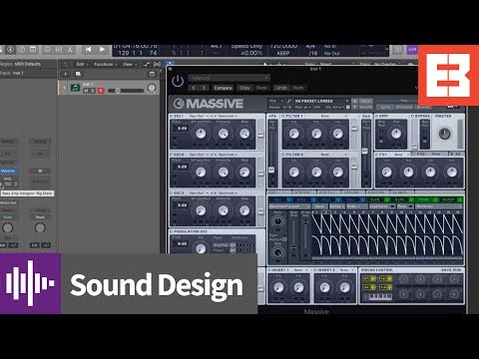This screenshot has width=479, height=359.
Task: Toggle the OSC1 enable switch
Action: [x=172, y=117]
